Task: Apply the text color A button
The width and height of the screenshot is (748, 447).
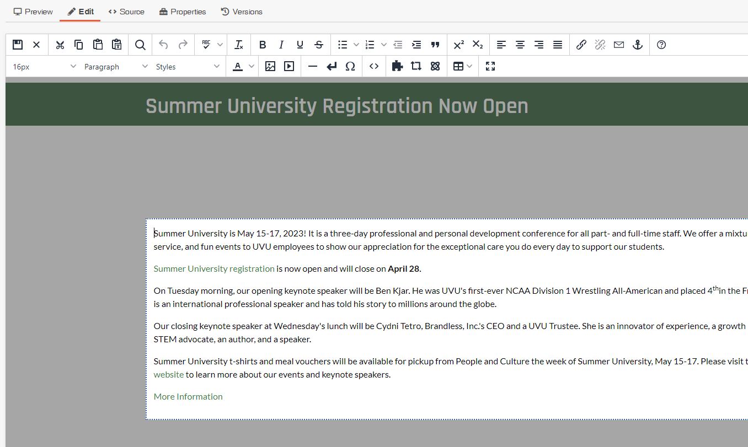Action: point(238,66)
